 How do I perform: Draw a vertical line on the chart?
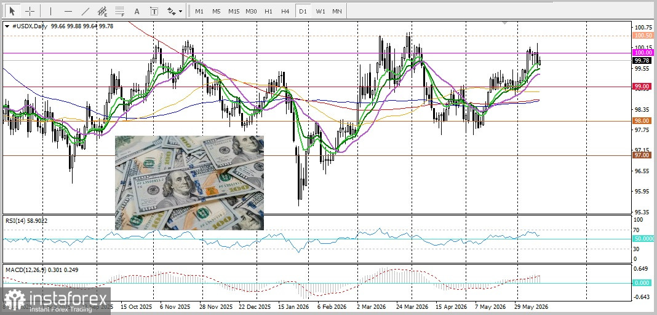50,11
